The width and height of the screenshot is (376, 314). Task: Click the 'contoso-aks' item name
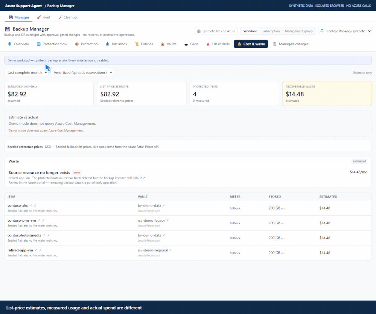(18, 205)
